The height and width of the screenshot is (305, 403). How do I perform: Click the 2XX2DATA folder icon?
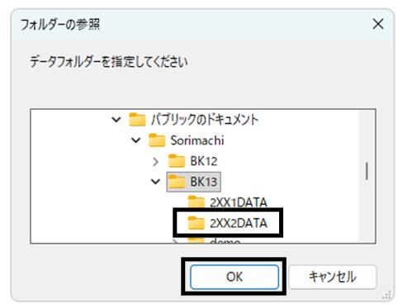[197, 223]
